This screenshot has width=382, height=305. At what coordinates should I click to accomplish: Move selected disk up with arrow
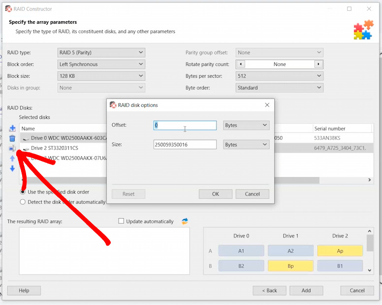12,159
